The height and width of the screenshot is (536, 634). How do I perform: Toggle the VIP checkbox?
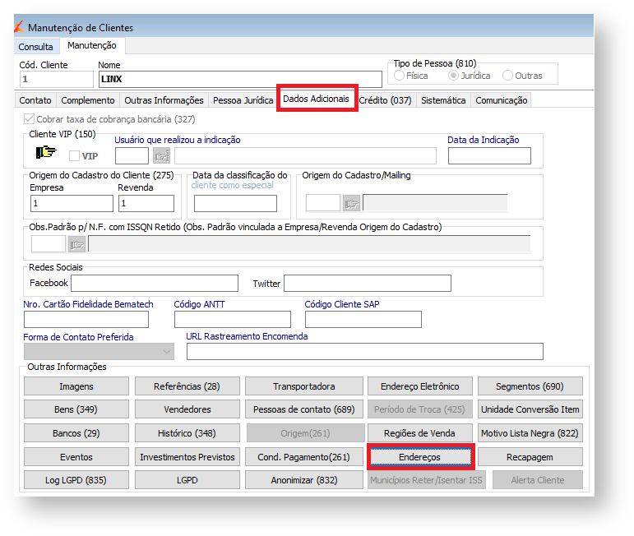(75, 156)
